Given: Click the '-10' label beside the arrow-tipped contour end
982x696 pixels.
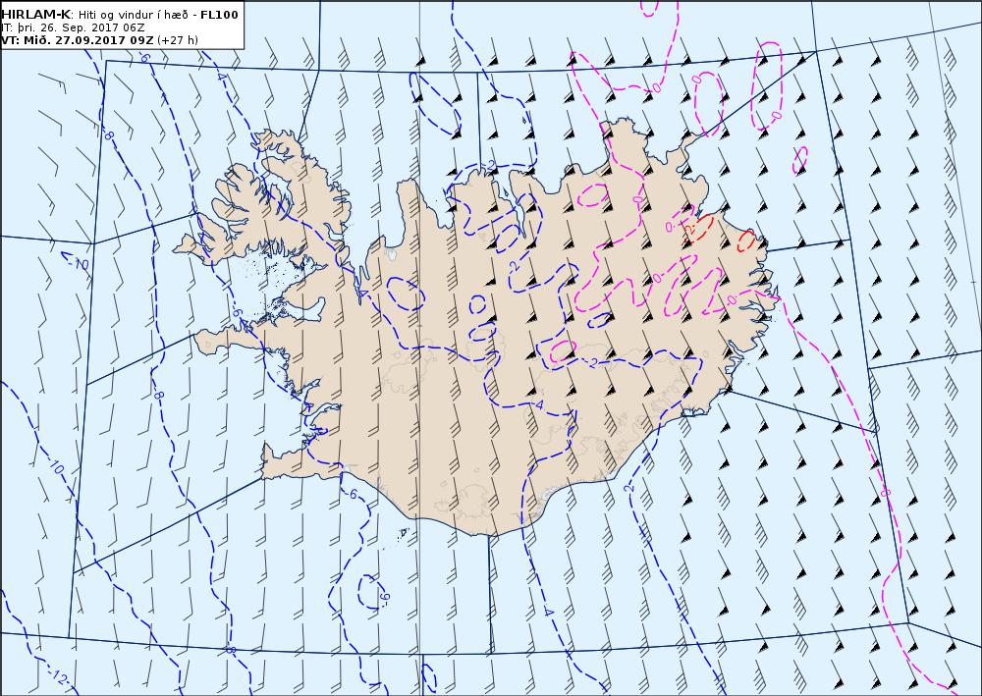Looking at the screenshot, I should [x=79, y=263].
